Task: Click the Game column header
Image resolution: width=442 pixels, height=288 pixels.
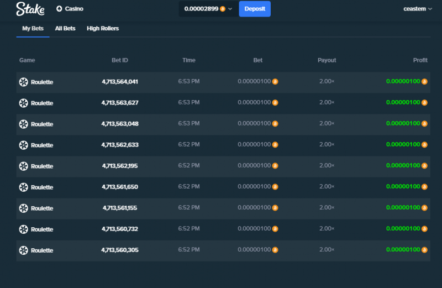Action: [27, 60]
